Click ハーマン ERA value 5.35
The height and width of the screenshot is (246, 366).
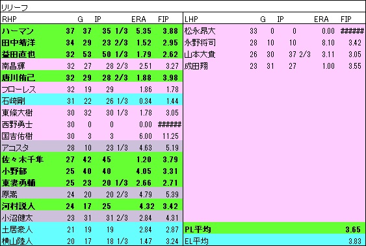click(144, 31)
